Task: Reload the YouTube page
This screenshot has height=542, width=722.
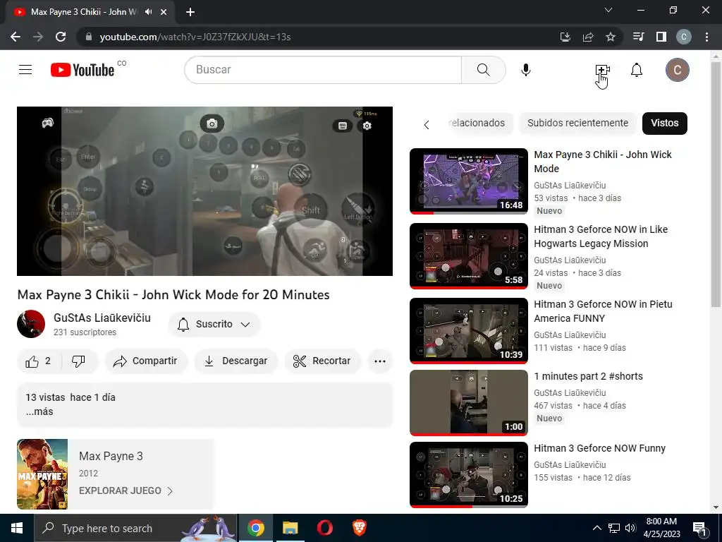Action: click(61, 37)
